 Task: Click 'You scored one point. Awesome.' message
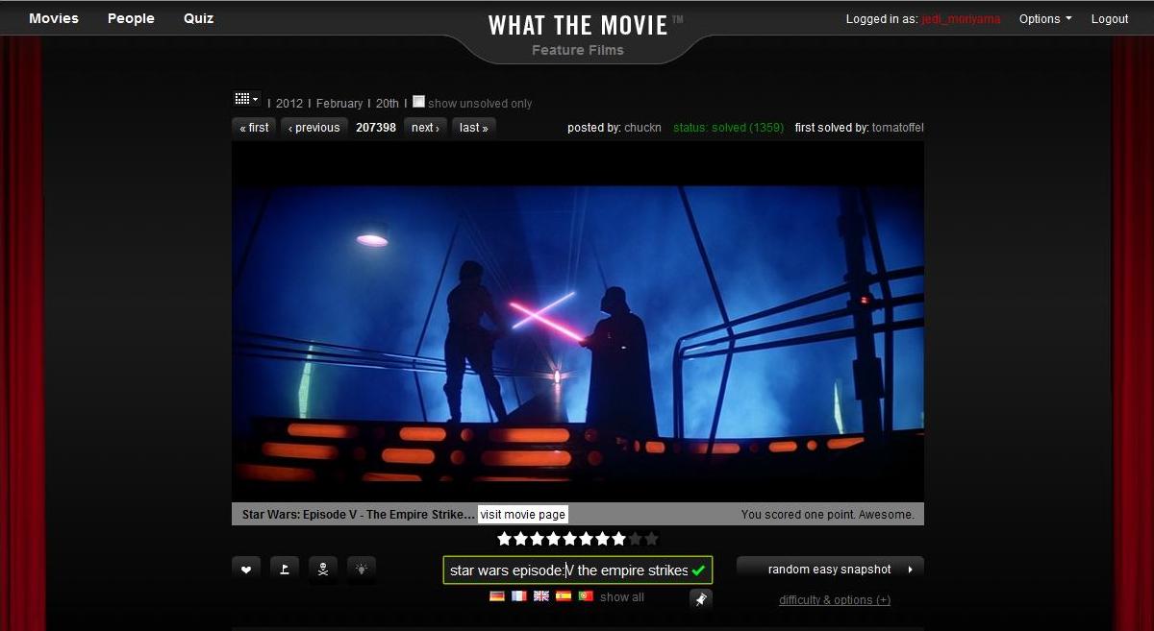(827, 515)
